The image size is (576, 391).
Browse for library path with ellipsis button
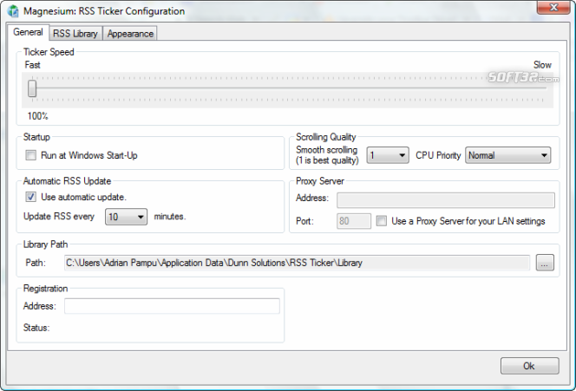(x=545, y=263)
